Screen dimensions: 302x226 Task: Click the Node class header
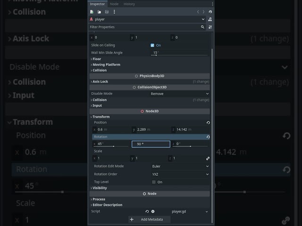tap(150, 194)
